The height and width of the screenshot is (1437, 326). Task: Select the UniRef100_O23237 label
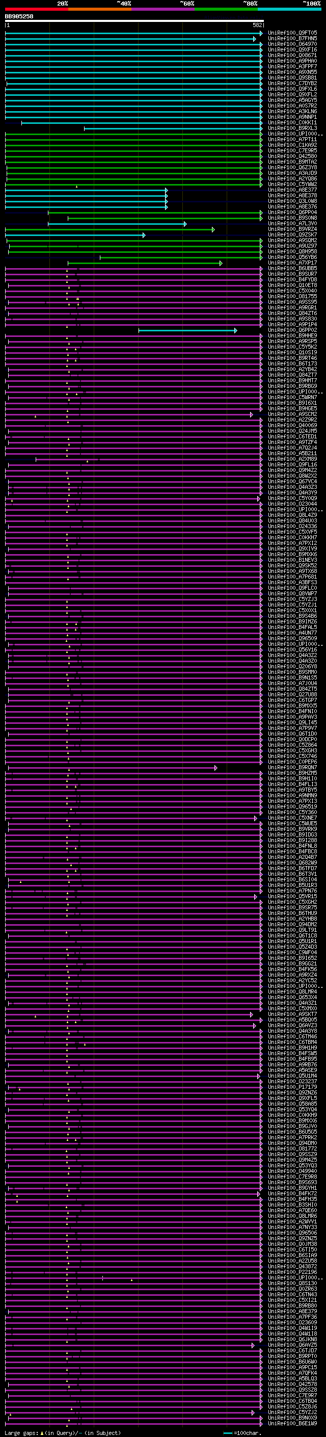292,1081
